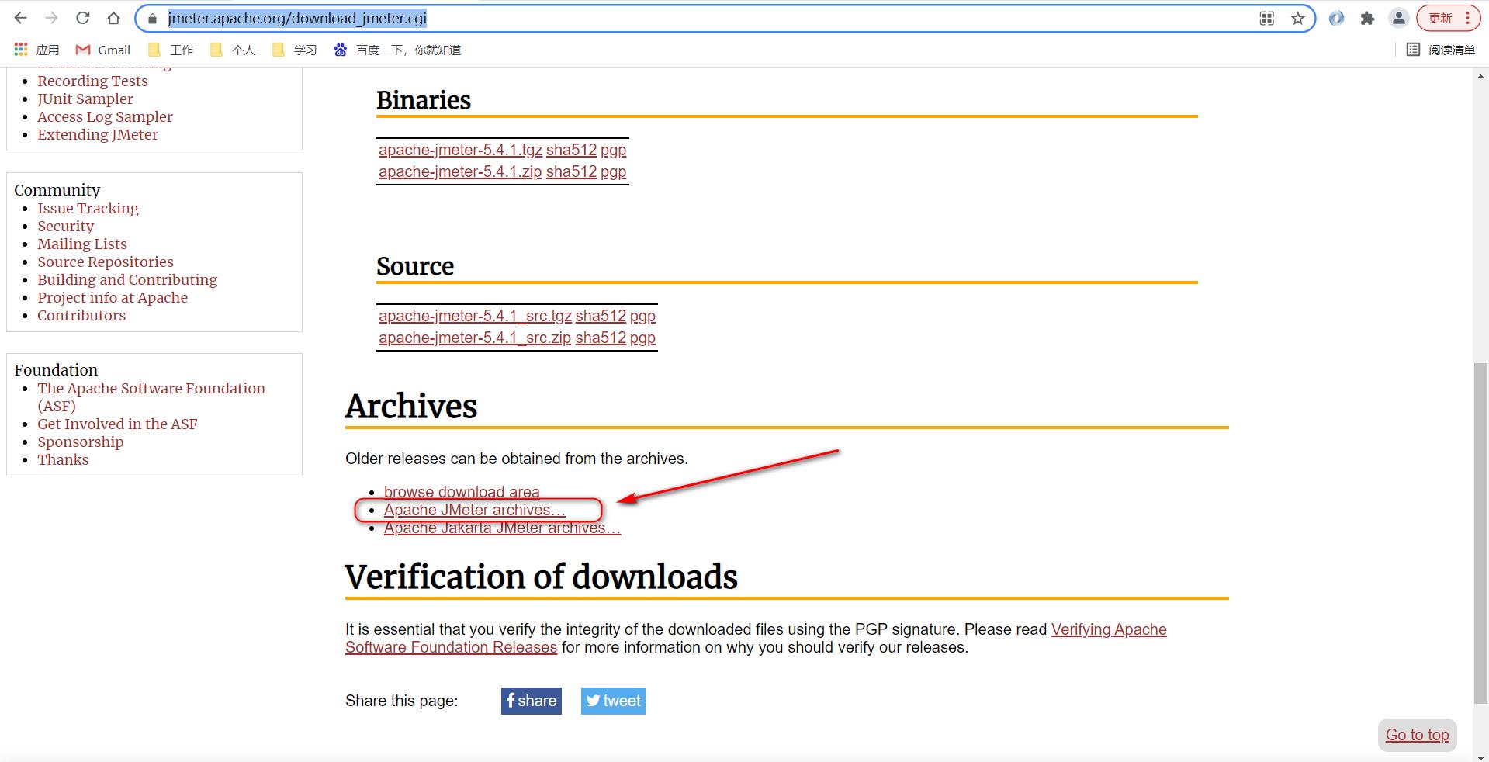1489x762 pixels.
Task: Open sha512 for the binary tgz
Action: click(x=571, y=150)
